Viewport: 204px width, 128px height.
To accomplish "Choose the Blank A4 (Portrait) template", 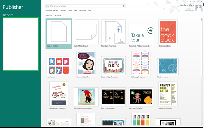I will (x=59, y=34).
